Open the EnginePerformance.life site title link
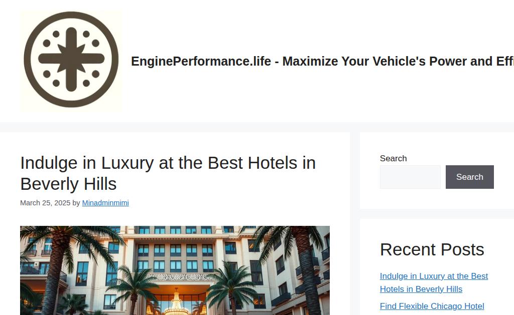 pos(322,61)
